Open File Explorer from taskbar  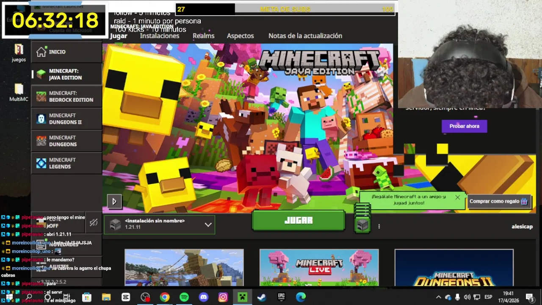click(106, 297)
